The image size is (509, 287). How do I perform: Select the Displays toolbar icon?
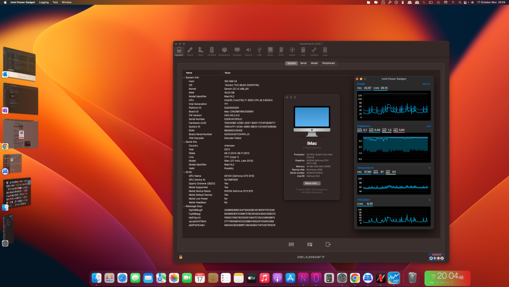pyautogui.click(x=237, y=51)
